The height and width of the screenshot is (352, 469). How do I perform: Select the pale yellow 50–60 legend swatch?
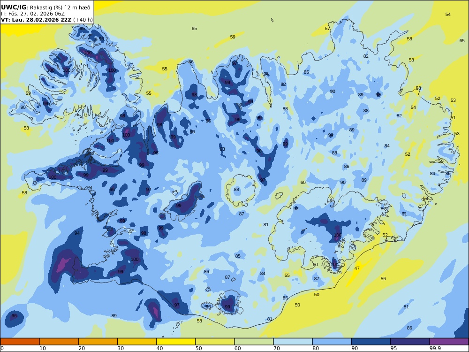coord(215,342)
